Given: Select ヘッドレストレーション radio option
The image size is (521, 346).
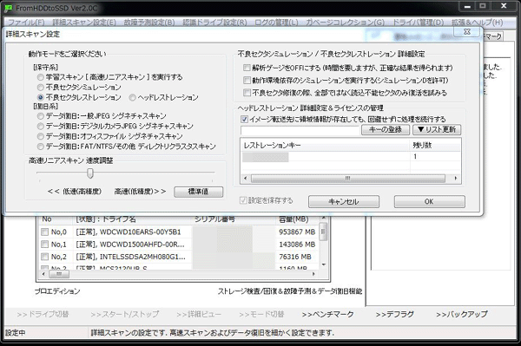Looking at the screenshot, I should 133,97.
